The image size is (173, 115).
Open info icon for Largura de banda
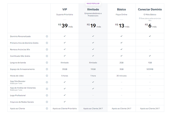point(47,63)
